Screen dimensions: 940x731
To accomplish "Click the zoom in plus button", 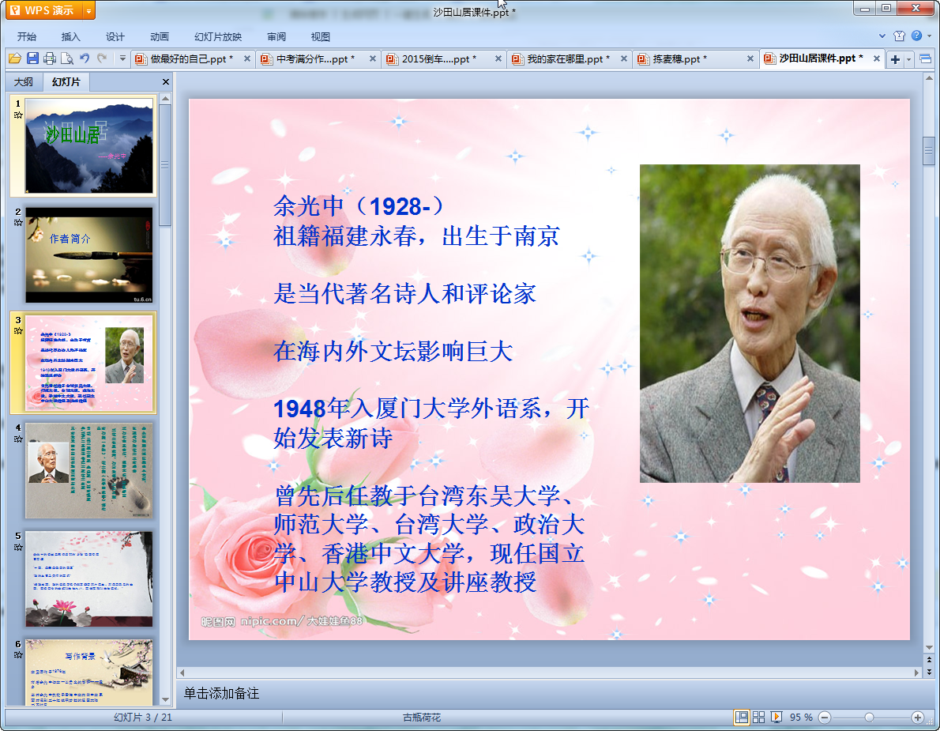I will point(917,718).
